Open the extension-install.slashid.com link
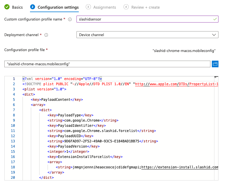Viewport: 228px width, 188px height. (x=180, y=167)
